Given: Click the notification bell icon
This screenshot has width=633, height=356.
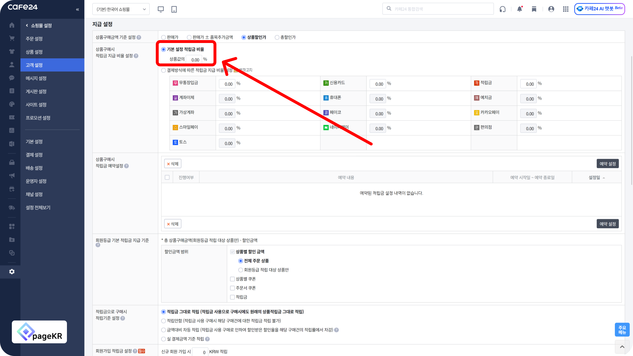Looking at the screenshot, I should coord(519,9).
